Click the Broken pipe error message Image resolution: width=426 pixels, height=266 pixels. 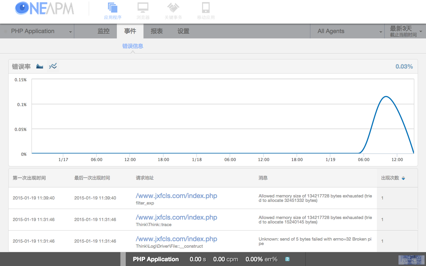pos(315,241)
